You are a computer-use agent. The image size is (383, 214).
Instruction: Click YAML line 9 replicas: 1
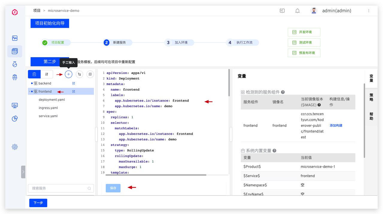coord(122,117)
